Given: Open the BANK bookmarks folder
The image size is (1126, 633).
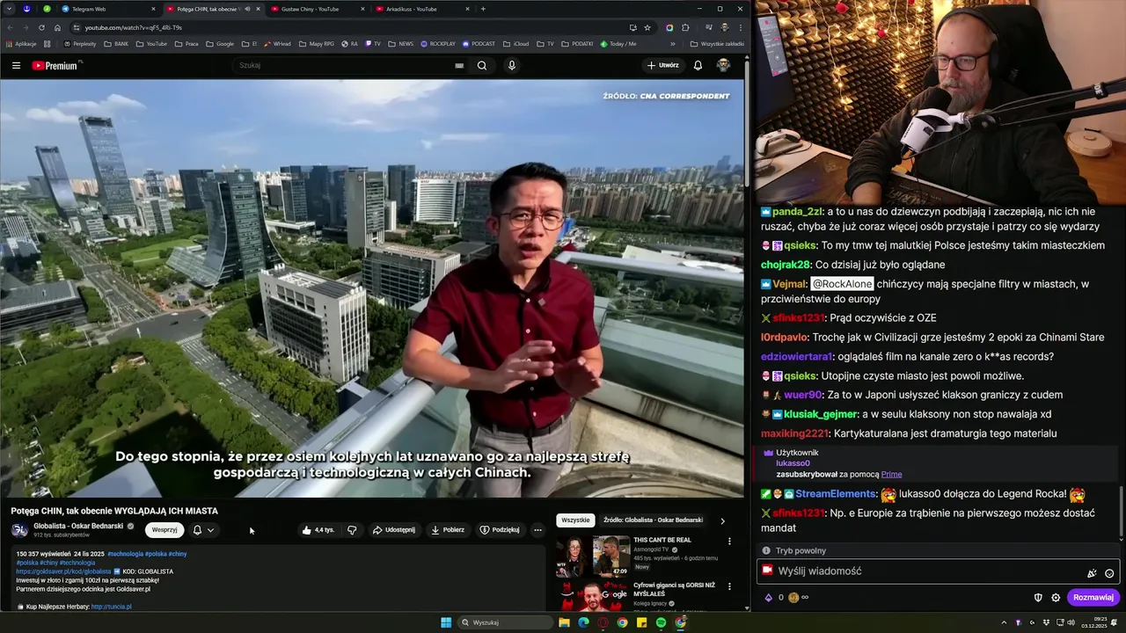Looking at the screenshot, I should coord(116,43).
